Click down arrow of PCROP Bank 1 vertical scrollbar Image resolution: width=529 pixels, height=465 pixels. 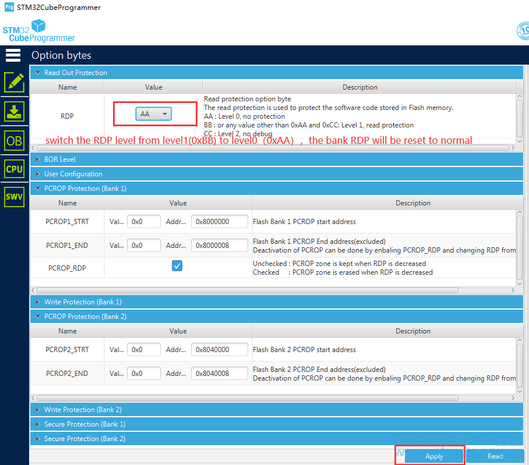click(520, 284)
